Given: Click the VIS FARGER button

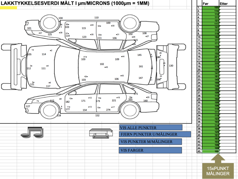Looking at the screenshot, I should click(150, 150).
